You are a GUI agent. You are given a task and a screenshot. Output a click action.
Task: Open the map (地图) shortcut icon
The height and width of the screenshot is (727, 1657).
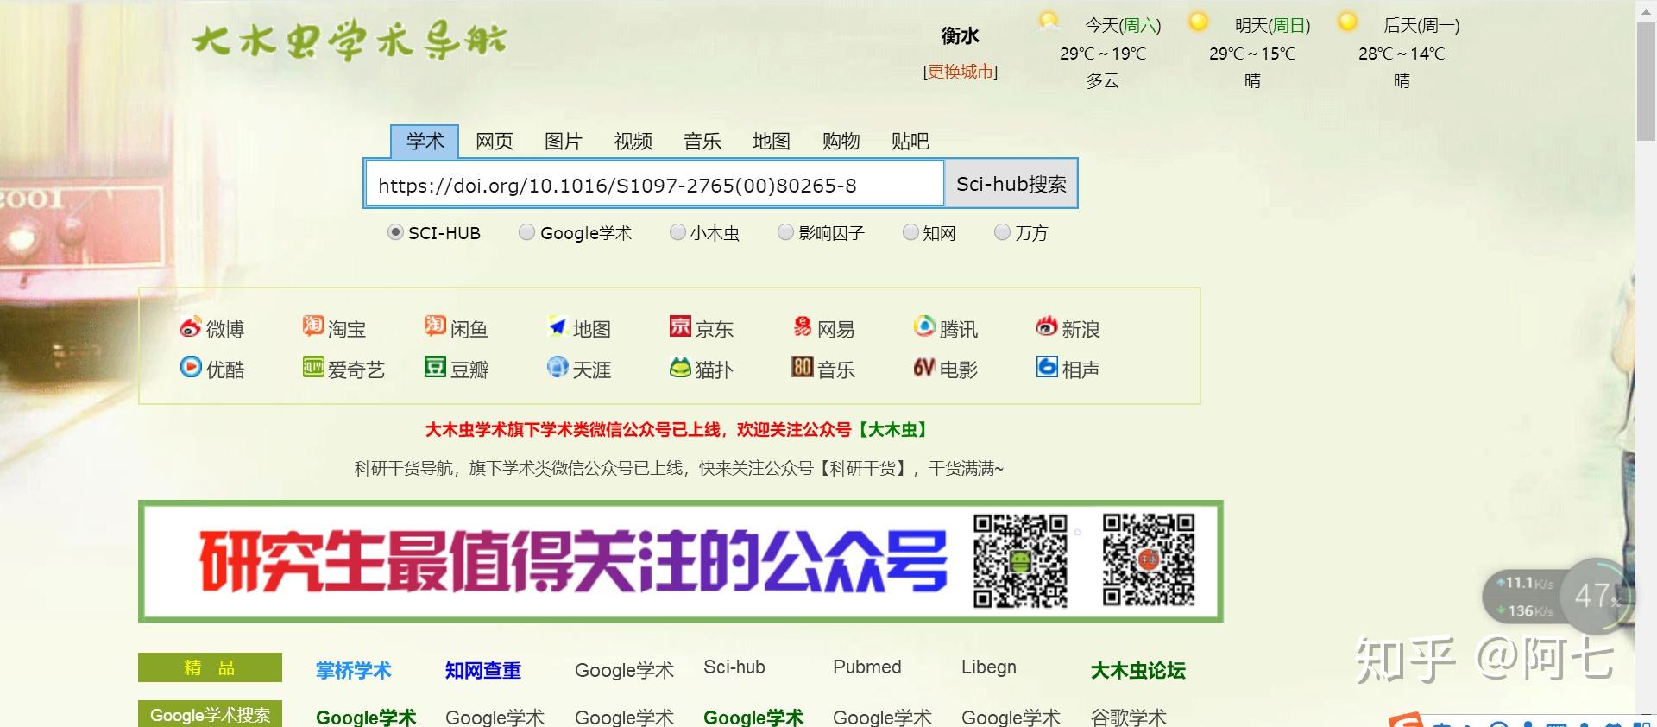pyautogui.click(x=558, y=326)
